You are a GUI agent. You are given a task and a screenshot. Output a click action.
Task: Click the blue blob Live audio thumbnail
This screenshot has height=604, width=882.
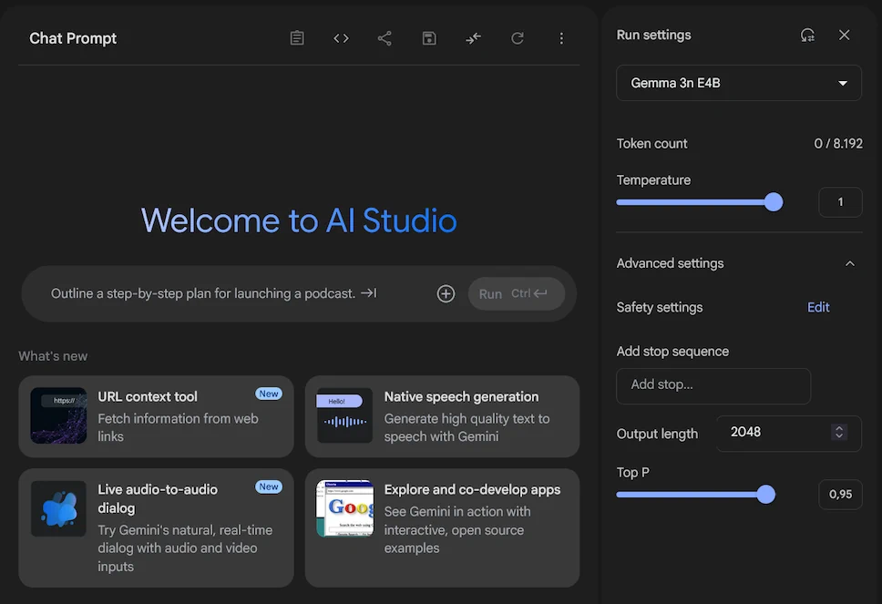(58, 508)
